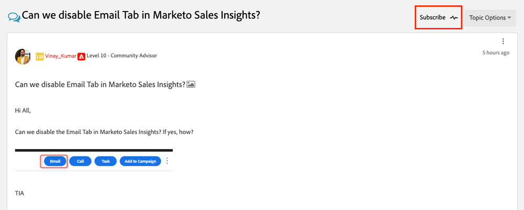The width and height of the screenshot is (524, 210).
Task: Open the Topic Options dropdown
Action: [x=490, y=18]
